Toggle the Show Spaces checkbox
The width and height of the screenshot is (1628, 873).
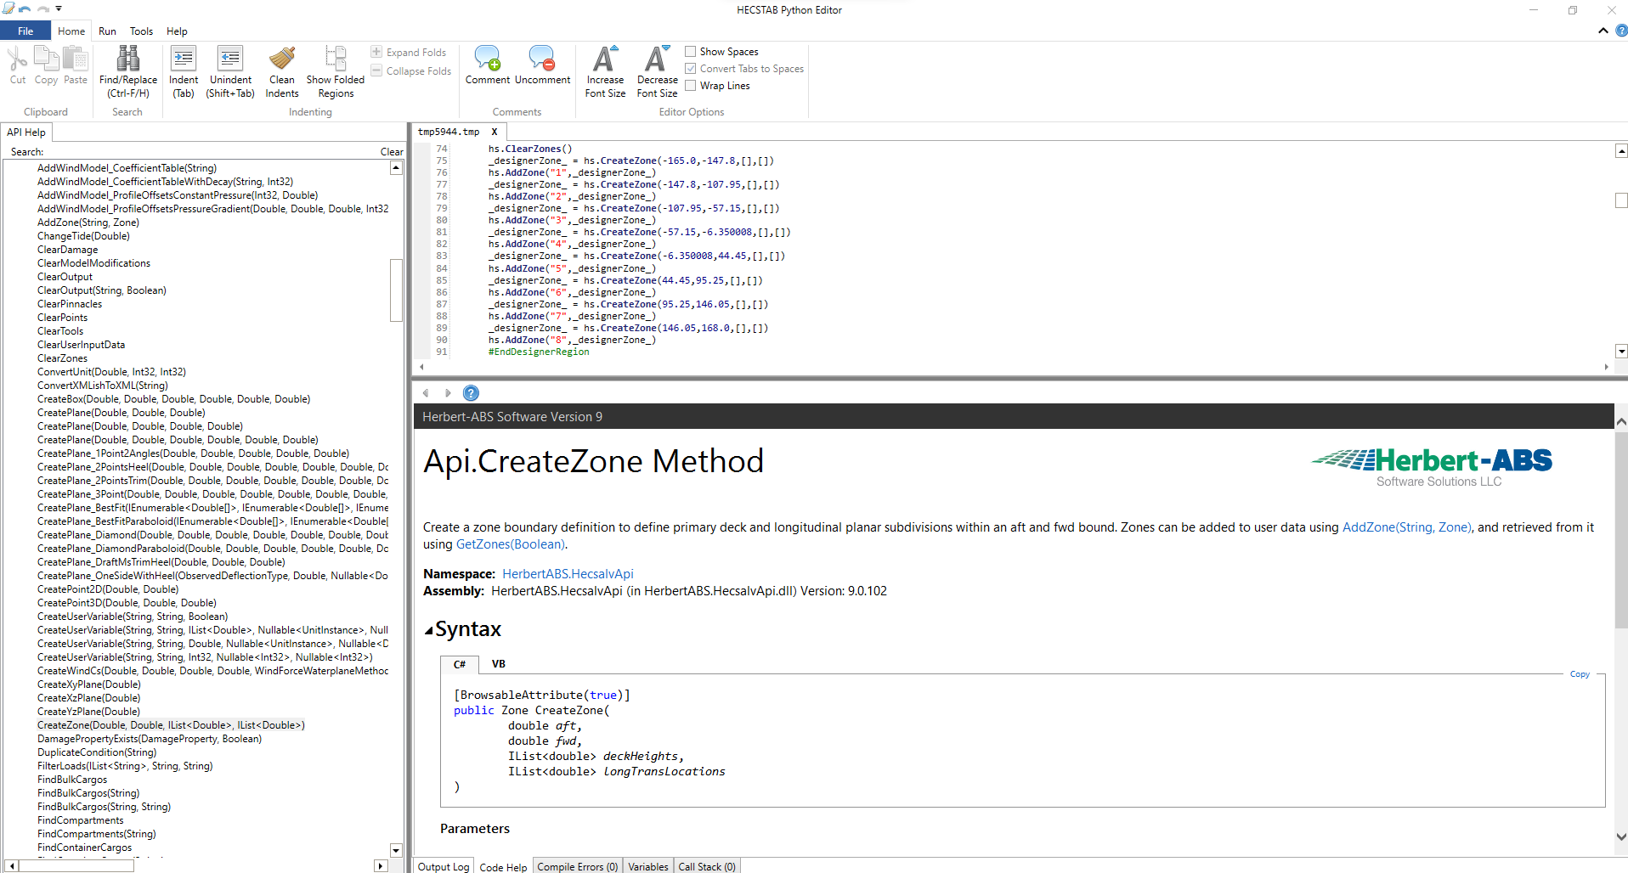click(x=691, y=52)
